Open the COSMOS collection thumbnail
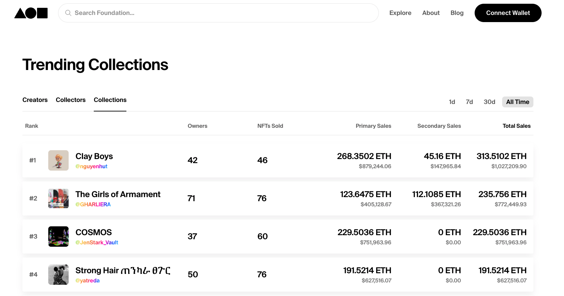Viewport: 564px width, 296px height. [x=58, y=237]
